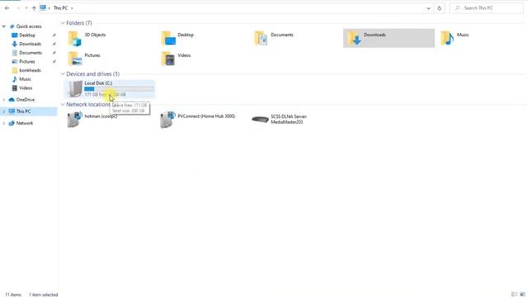Go back using the back arrow
528x297 pixels.
(7, 8)
